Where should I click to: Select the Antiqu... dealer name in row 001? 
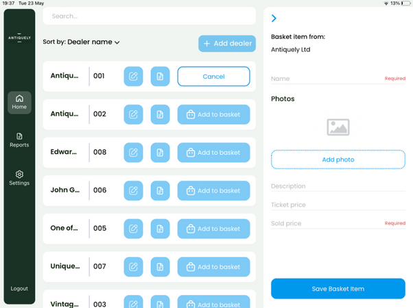coord(64,76)
